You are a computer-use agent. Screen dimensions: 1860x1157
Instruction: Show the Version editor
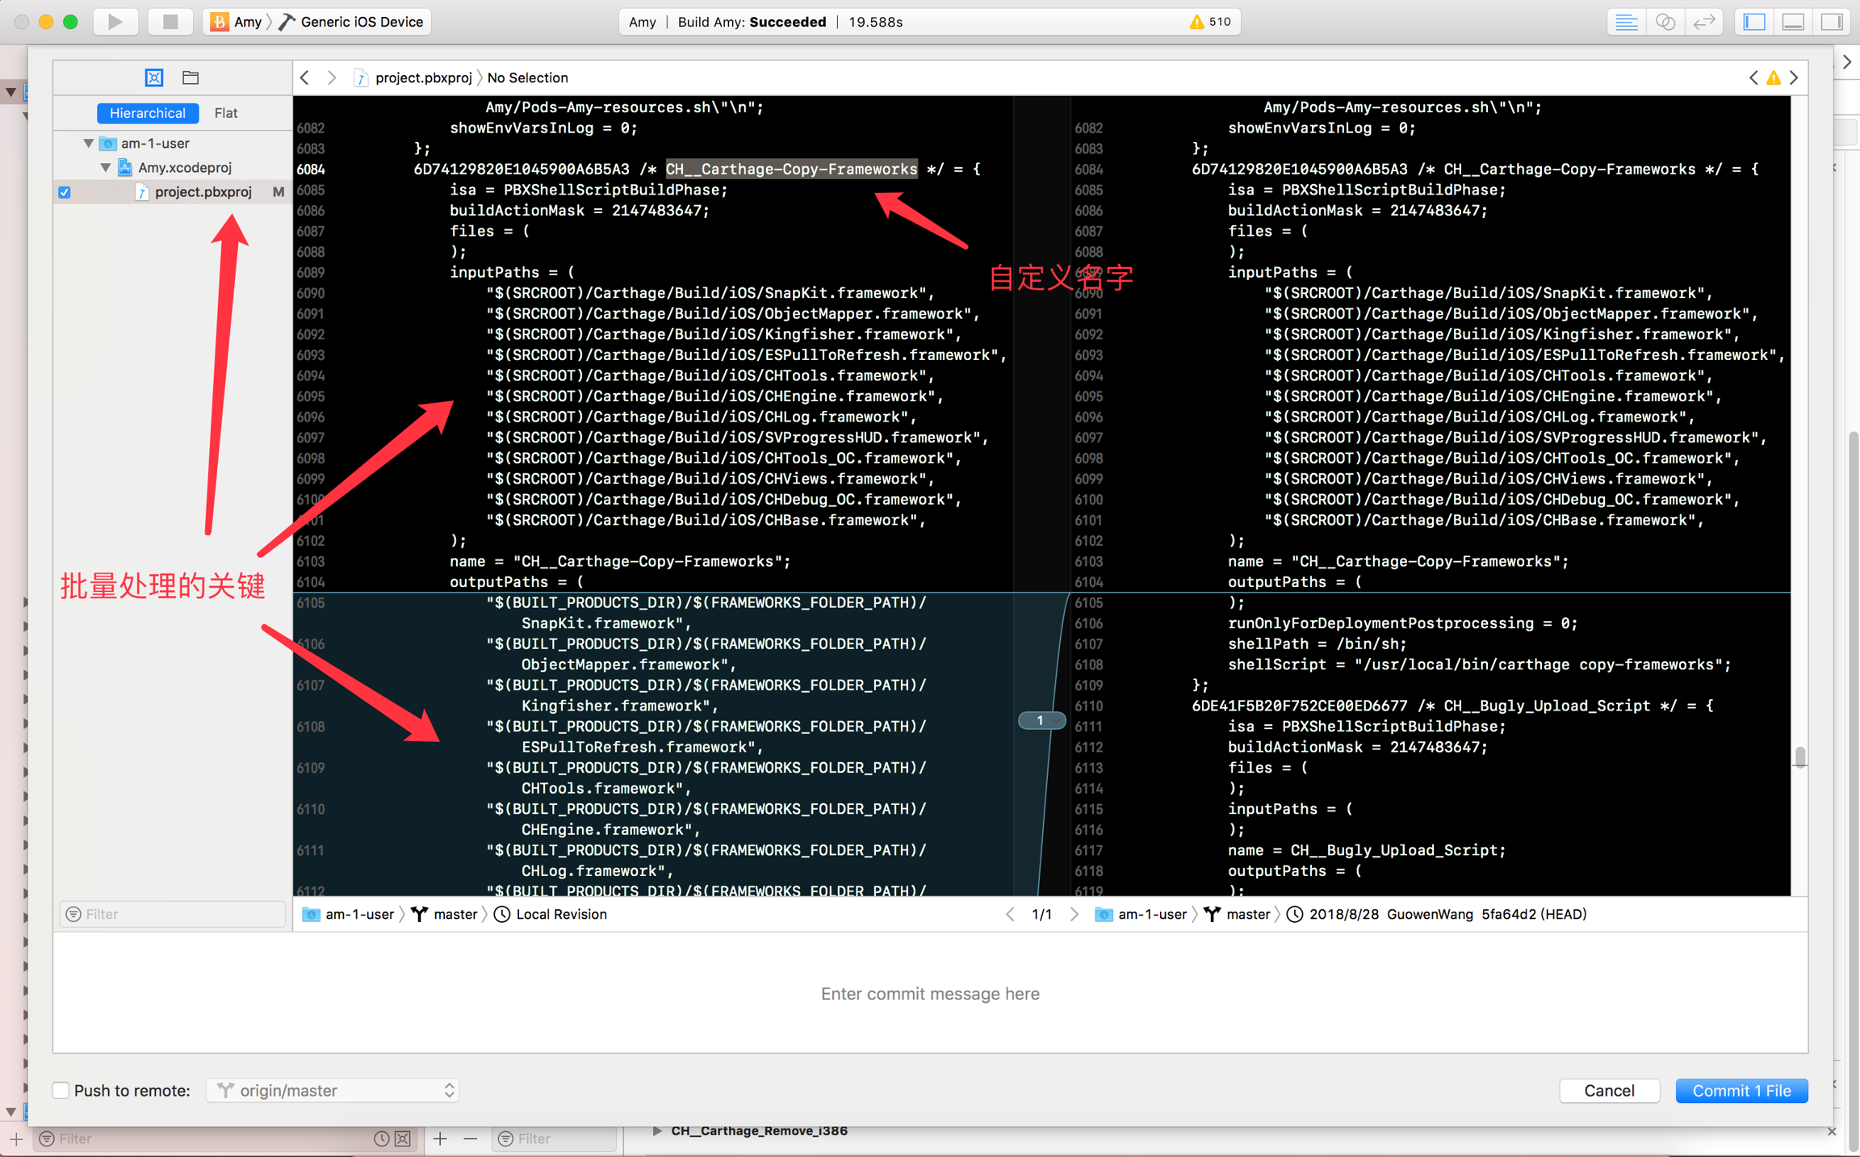[x=1703, y=22]
